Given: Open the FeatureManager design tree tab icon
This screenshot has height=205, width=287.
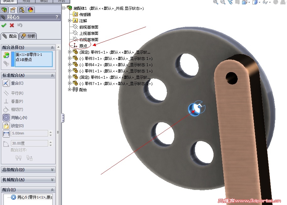Looking at the screenshot, I should [x=4, y=9].
